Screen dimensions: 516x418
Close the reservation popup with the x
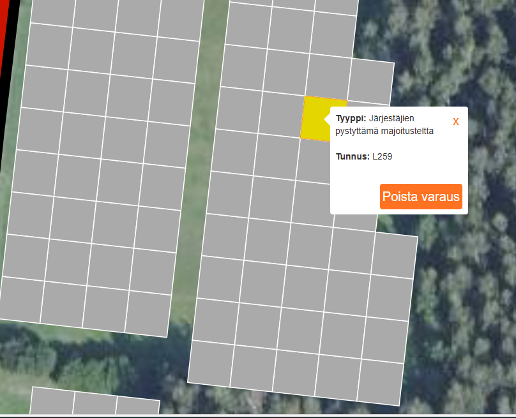tap(455, 121)
